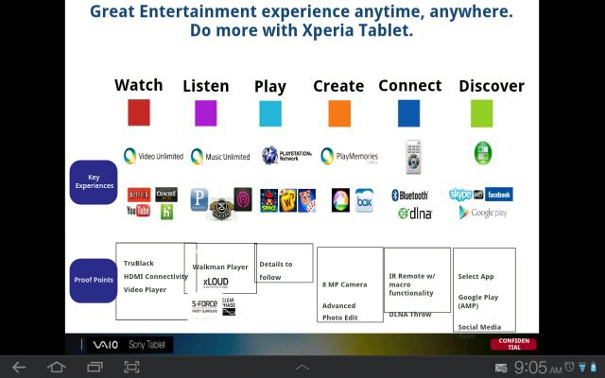Click the Create column heading

click(x=338, y=86)
